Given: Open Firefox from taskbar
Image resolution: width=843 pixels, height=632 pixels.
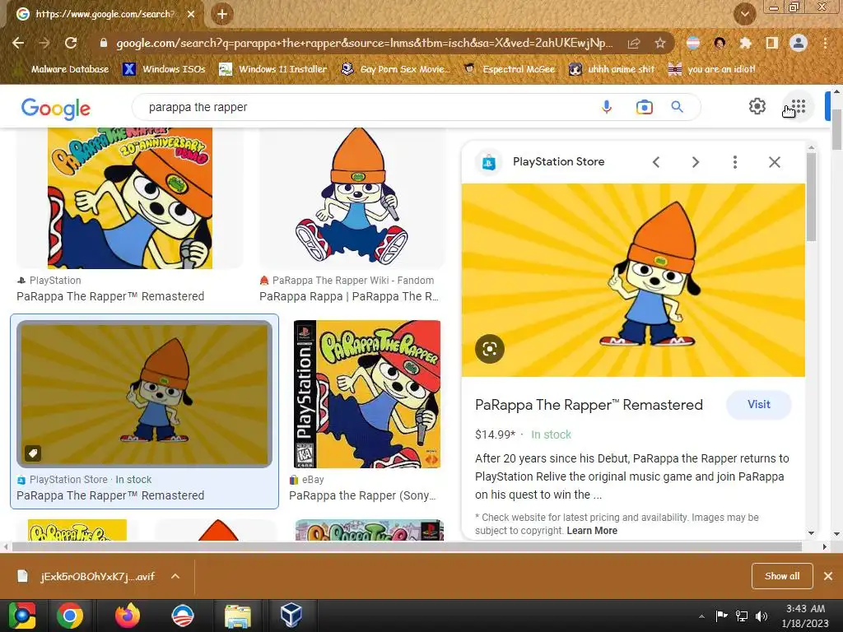Looking at the screenshot, I should pos(128,616).
